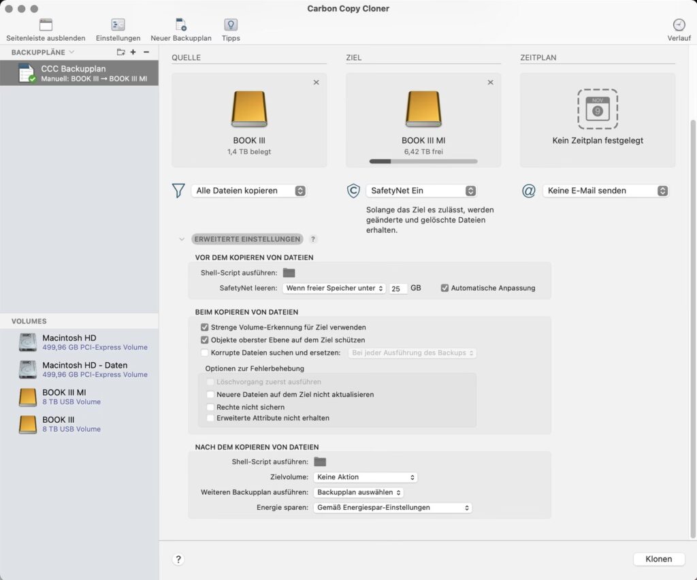The width and height of the screenshot is (697, 580).
Task: Click the calendar Zeitplan icon
Action: [597, 109]
